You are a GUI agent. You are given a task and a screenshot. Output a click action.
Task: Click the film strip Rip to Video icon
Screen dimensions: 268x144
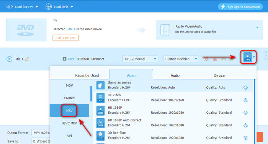(x=165, y=30)
